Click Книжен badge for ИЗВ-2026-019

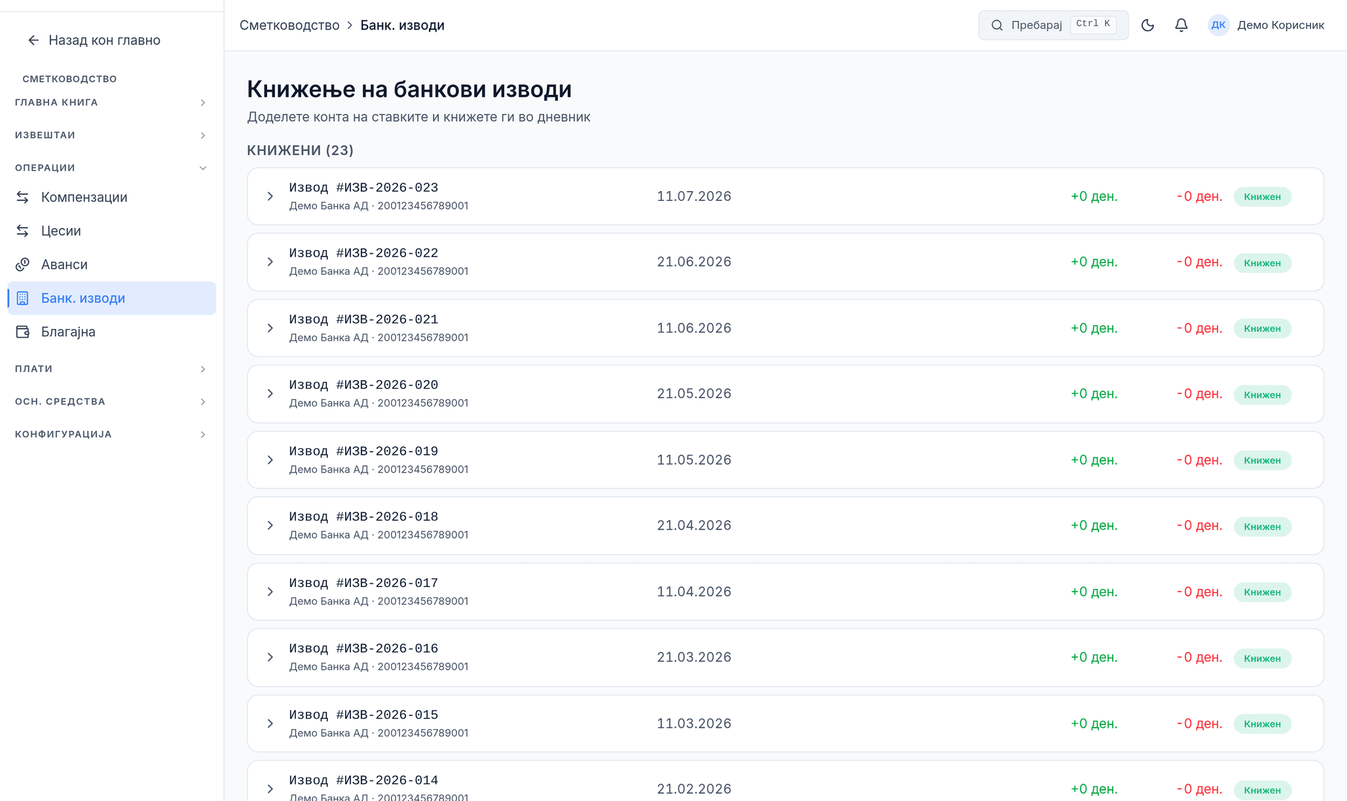[x=1262, y=461]
